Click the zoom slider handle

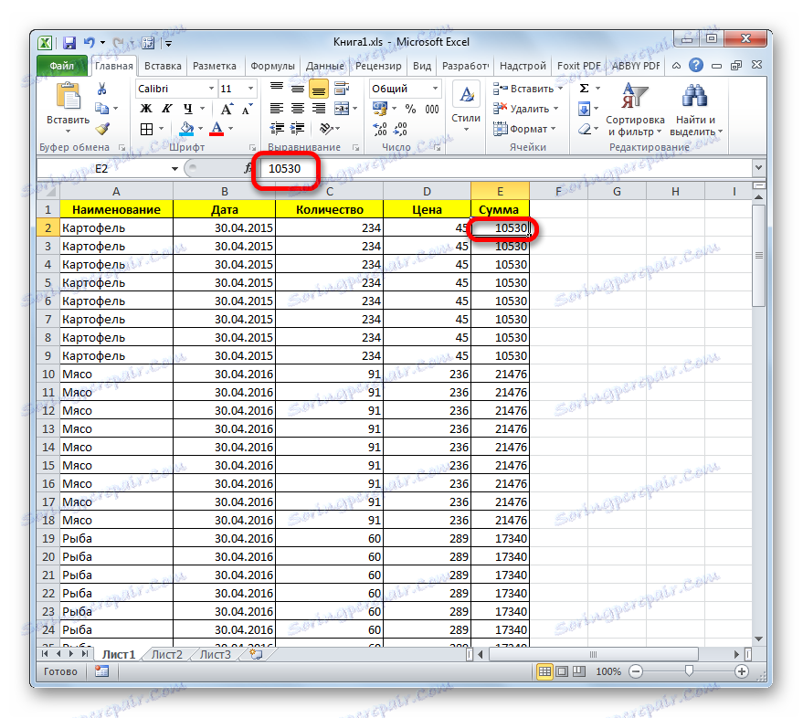point(688,671)
